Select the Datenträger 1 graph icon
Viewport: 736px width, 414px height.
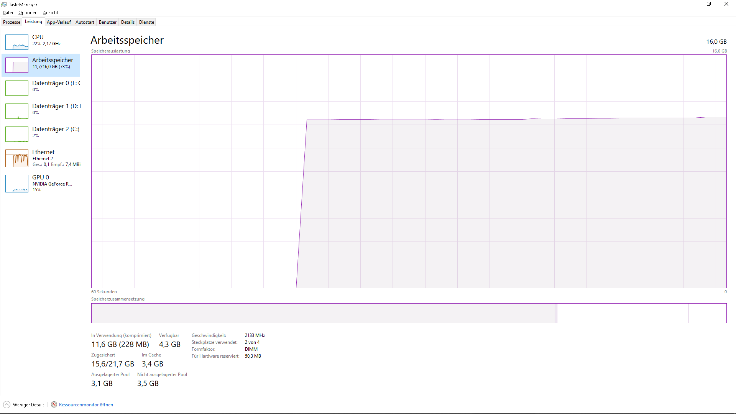[17, 111]
